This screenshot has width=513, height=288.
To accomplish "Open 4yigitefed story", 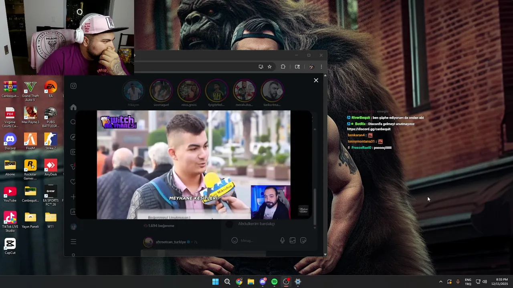I will 216,91.
